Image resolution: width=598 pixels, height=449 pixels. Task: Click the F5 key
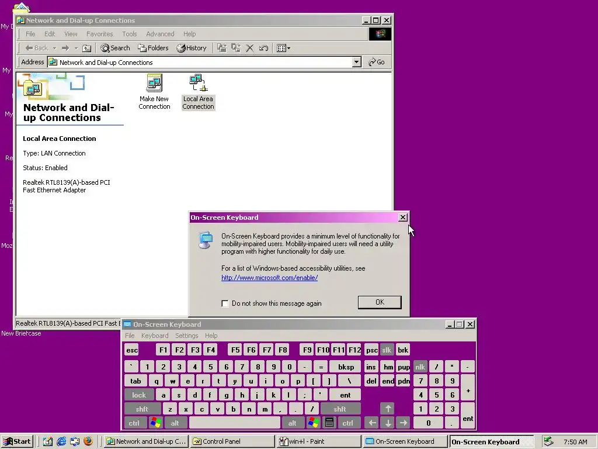coord(235,350)
